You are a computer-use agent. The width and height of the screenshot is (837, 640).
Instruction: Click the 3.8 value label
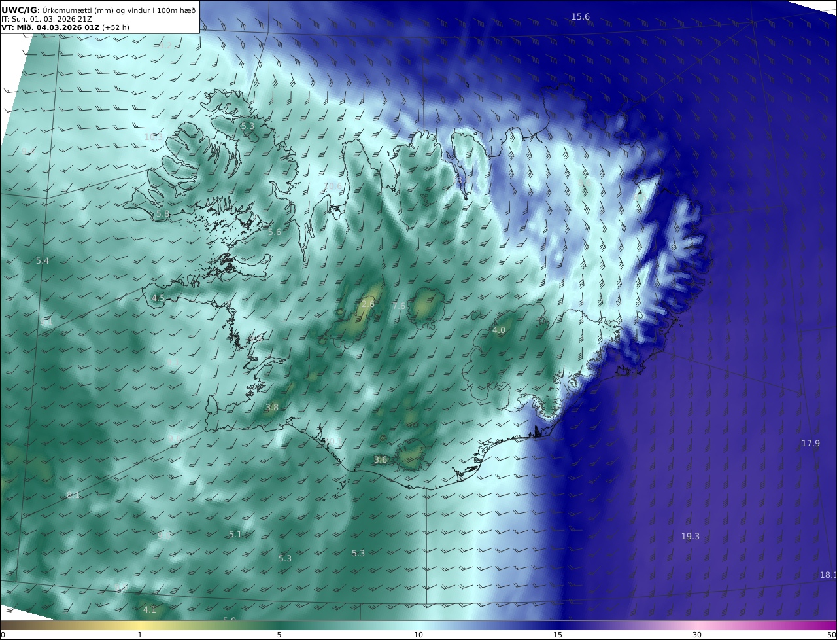pyautogui.click(x=272, y=408)
